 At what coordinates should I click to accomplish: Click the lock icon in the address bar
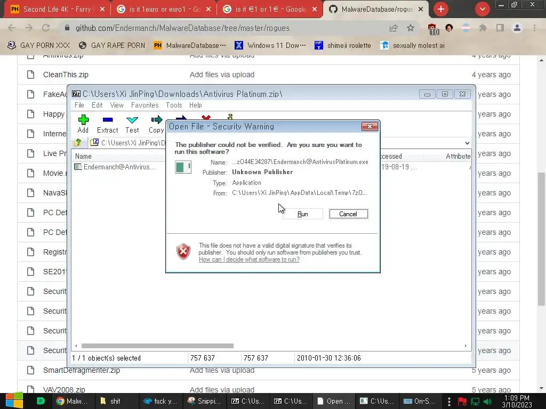pos(67,28)
